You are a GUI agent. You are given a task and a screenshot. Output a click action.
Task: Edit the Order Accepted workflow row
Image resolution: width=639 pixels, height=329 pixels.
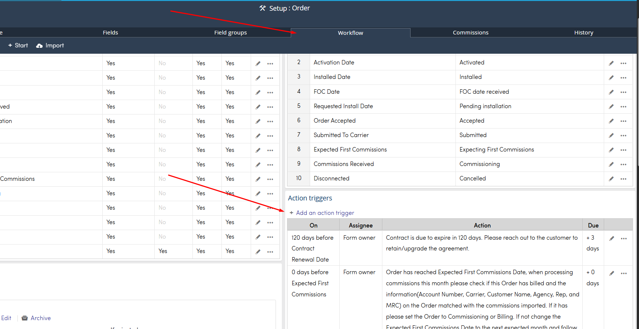click(611, 121)
